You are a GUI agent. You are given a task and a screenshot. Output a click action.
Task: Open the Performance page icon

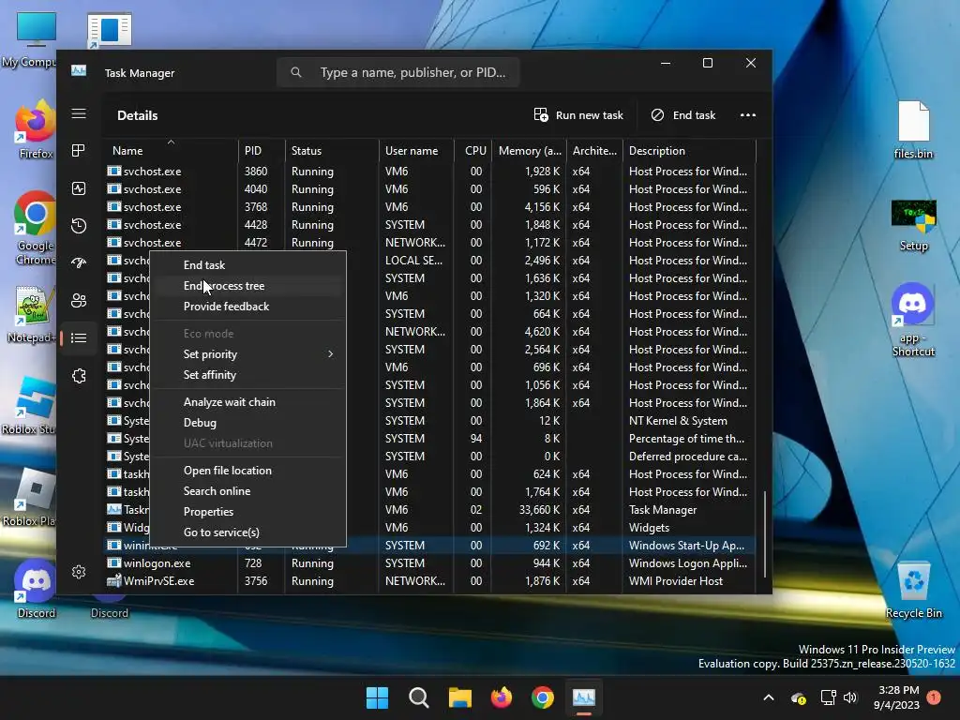[x=79, y=188]
